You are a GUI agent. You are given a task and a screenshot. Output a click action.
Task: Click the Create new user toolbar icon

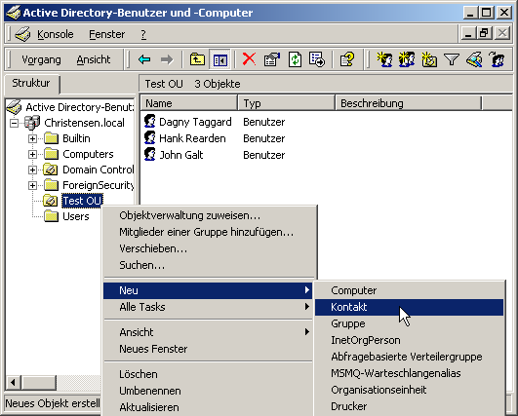[x=384, y=59]
